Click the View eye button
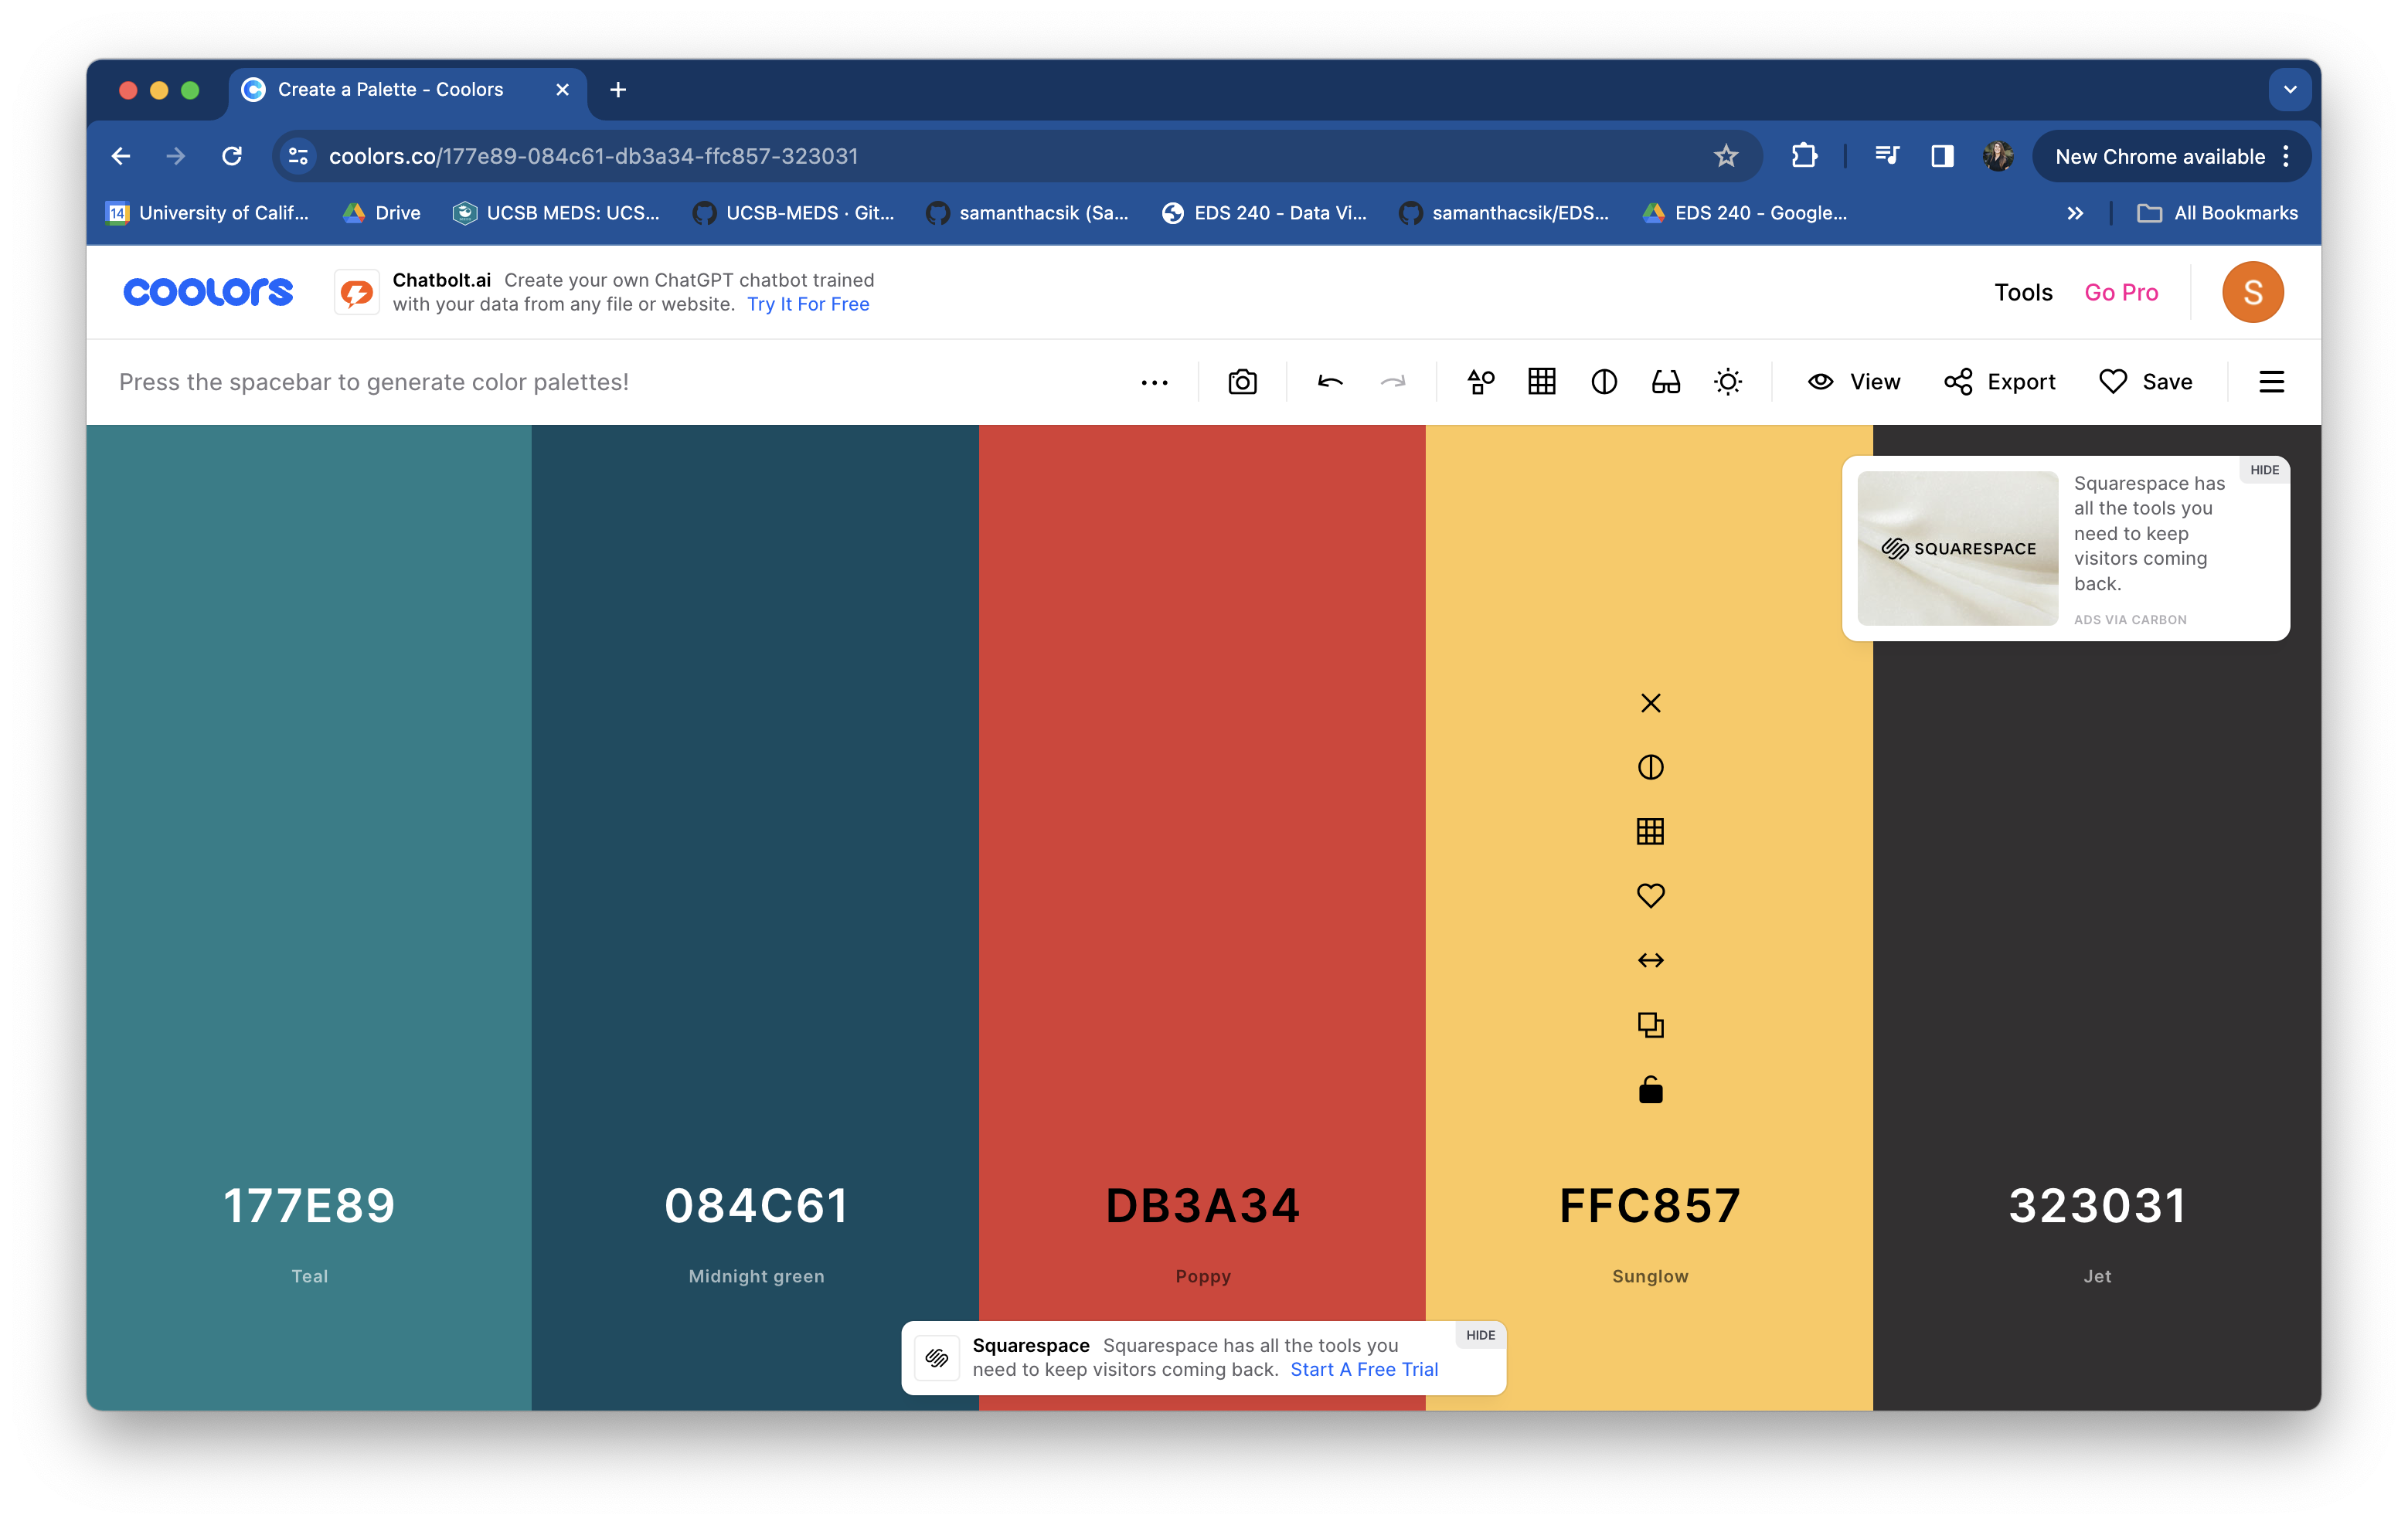2408x1525 pixels. click(1853, 382)
